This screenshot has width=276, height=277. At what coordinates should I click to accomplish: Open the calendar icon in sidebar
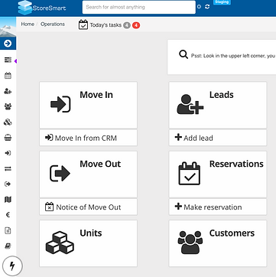click(x=8, y=76)
